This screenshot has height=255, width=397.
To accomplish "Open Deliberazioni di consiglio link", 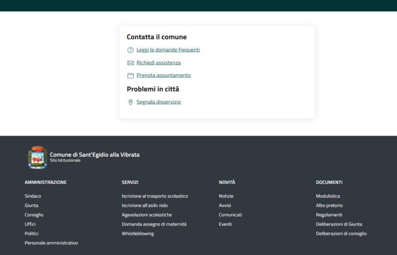I will (x=341, y=234).
